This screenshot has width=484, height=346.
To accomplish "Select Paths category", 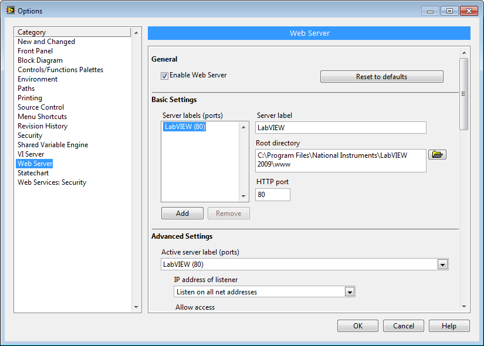I will [x=26, y=89].
